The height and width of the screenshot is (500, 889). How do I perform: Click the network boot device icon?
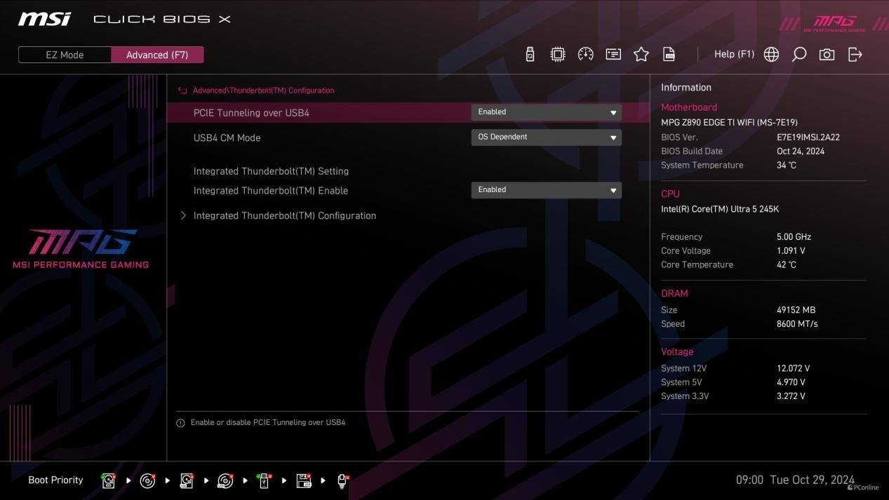click(x=342, y=480)
